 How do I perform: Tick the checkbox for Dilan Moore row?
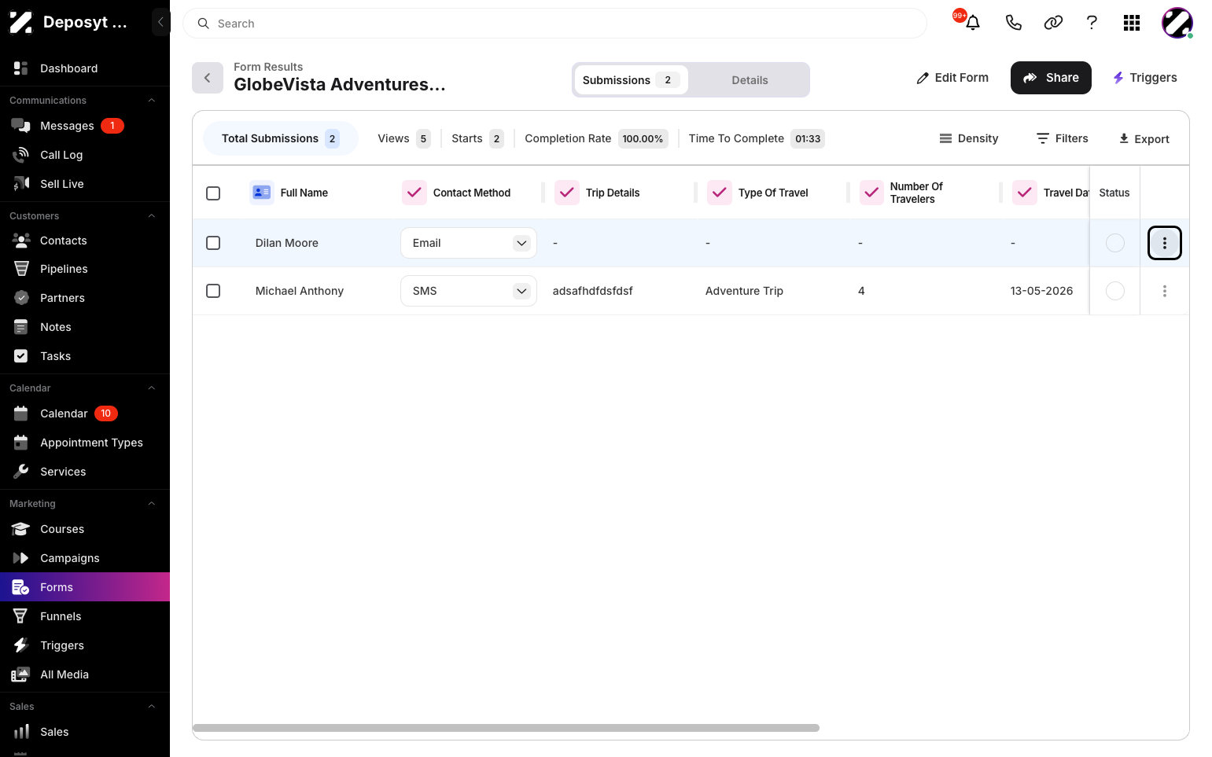click(213, 243)
